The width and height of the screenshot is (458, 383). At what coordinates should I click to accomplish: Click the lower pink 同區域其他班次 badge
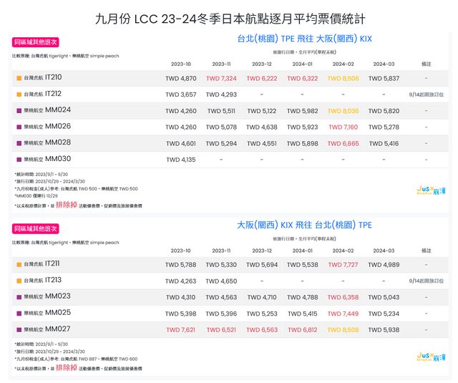click(x=35, y=229)
